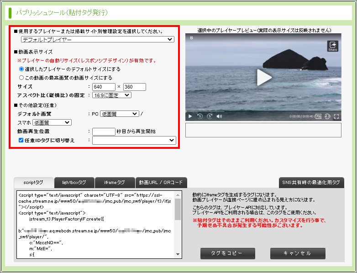Viewport: 357px width, 273px height.
Task: Switch to the scriptタグ tab
Action: click(33, 183)
